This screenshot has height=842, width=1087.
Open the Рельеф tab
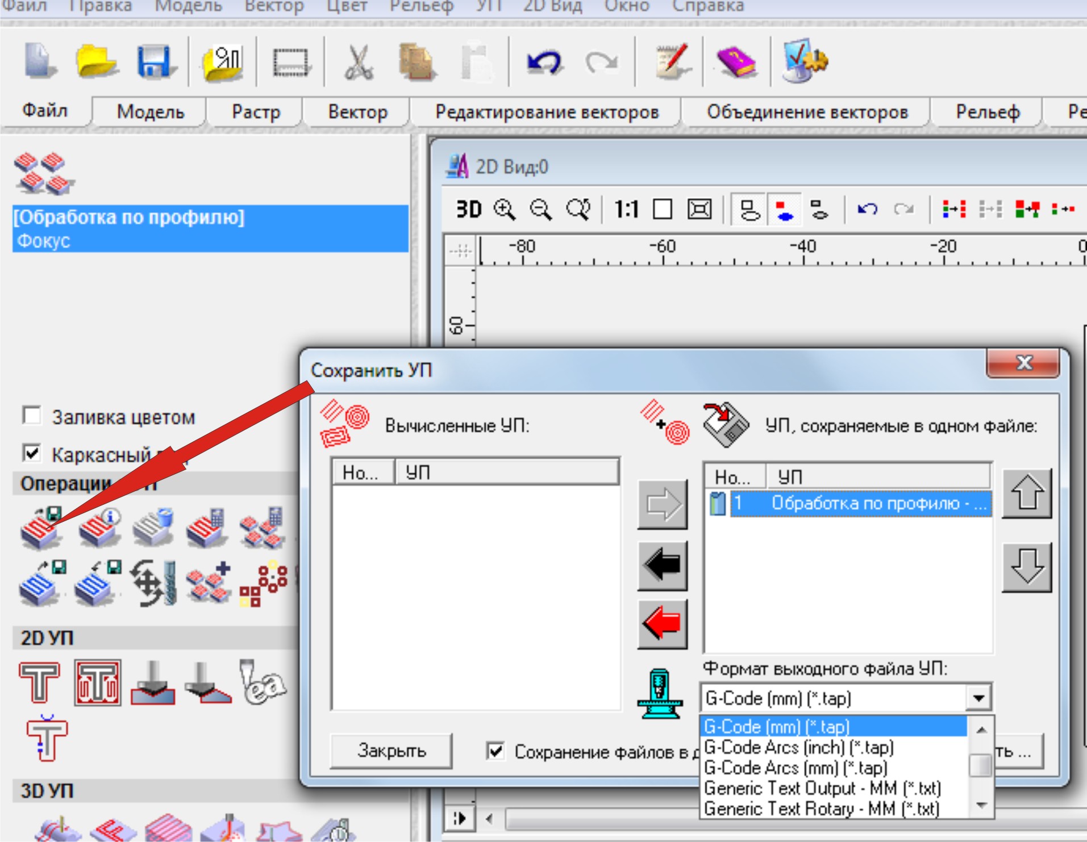988,112
